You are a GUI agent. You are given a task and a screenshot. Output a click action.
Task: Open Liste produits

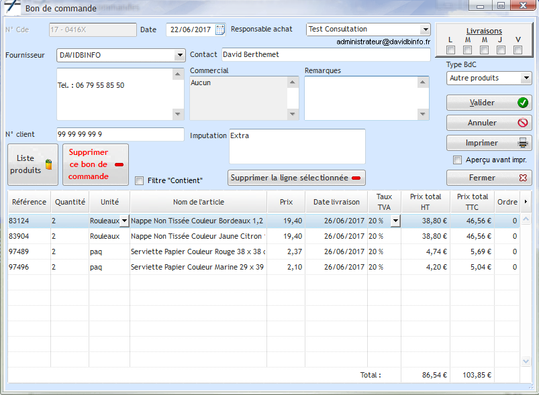pyautogui.click(x=33, y=164)
